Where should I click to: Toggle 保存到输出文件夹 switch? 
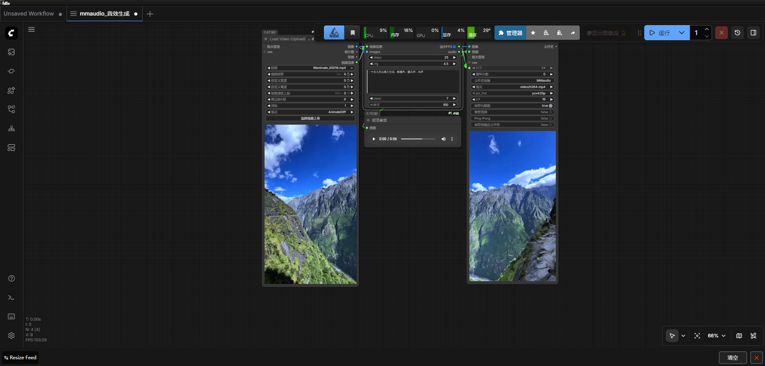click(550, 125)
